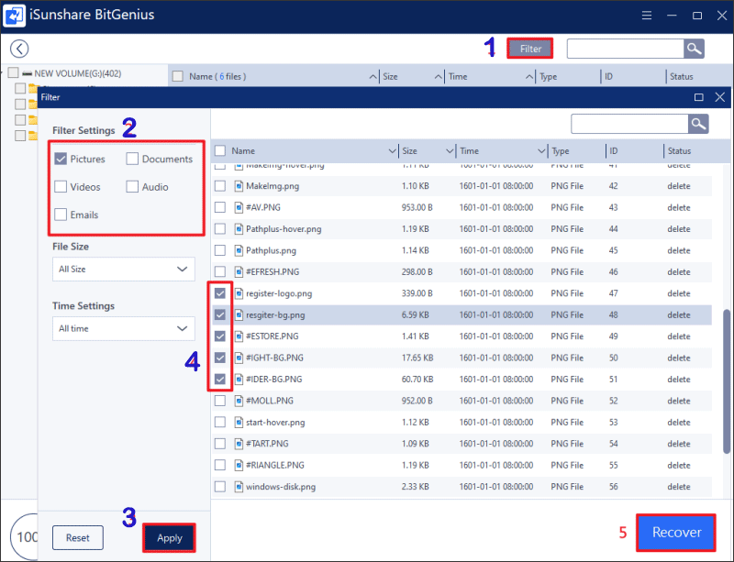734x562 pixels.
Task: Click the Name column sort arrow in Filter list
Action: 392,151
